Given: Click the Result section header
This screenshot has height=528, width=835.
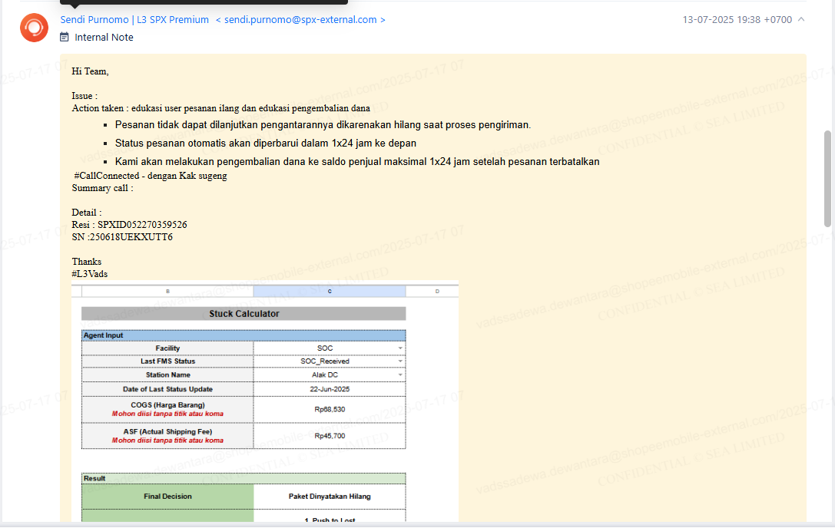Looking at the screenshot, I should click(244, 479).
